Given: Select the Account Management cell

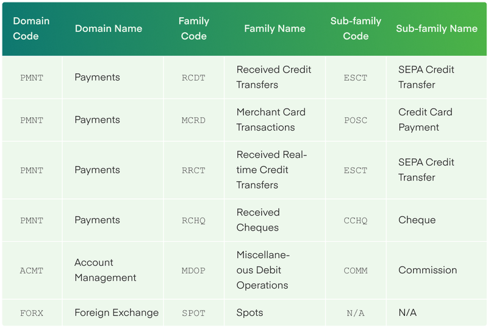Looking at the screenshot, I should pos(105,270).
